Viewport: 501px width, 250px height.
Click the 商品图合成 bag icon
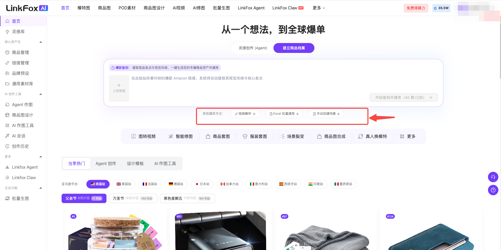(319, 136)
